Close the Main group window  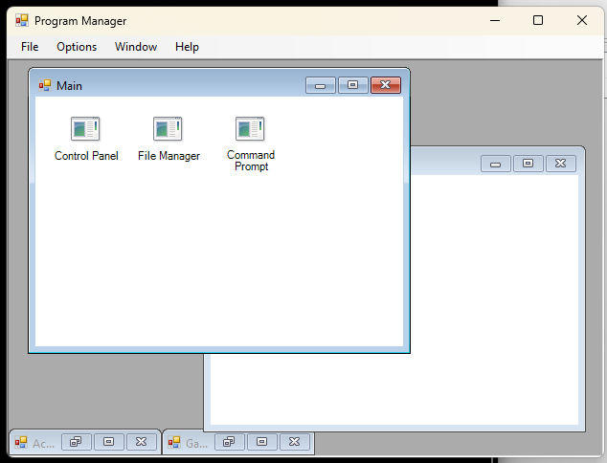tap(385, 85)
